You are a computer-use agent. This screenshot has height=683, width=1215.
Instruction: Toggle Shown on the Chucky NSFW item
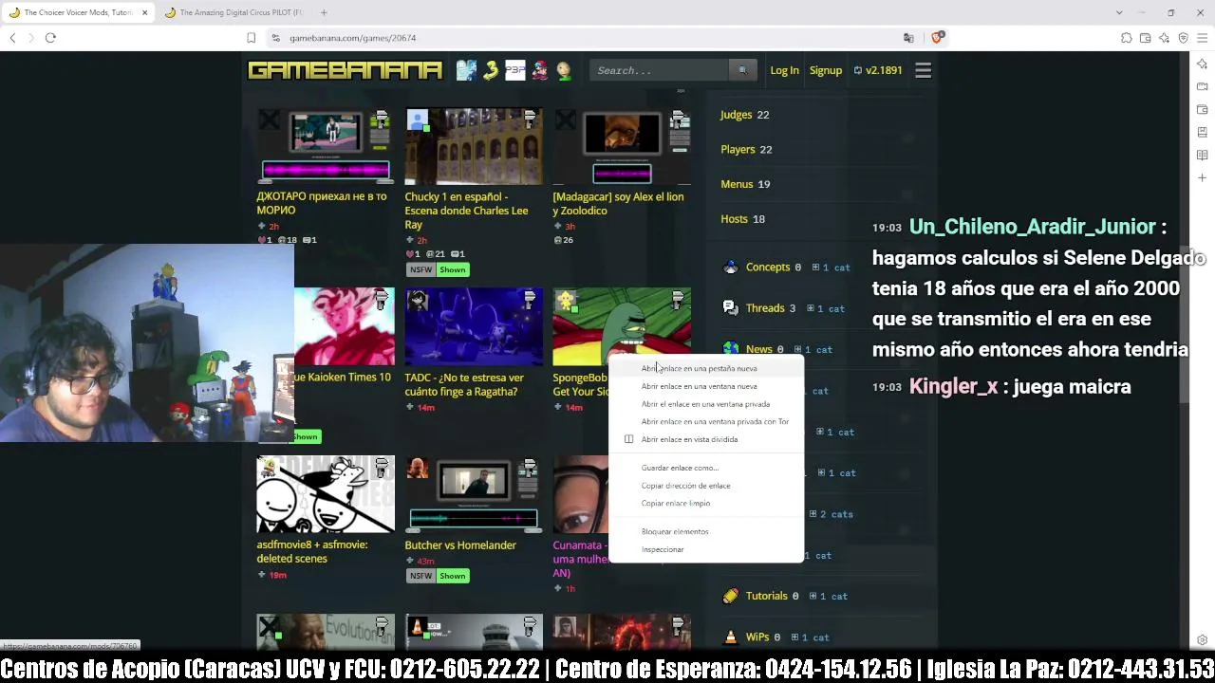tap(453, 269)
